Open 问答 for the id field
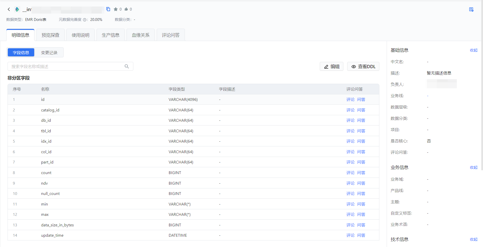 (361, 100)
